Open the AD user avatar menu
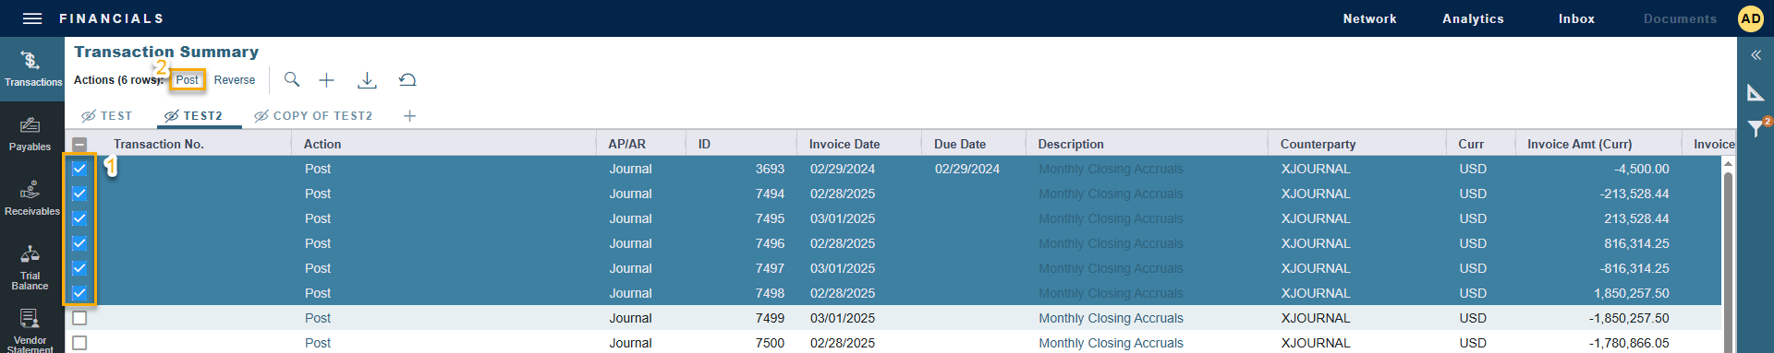 pyautogui.click(x=1751, y=18)
